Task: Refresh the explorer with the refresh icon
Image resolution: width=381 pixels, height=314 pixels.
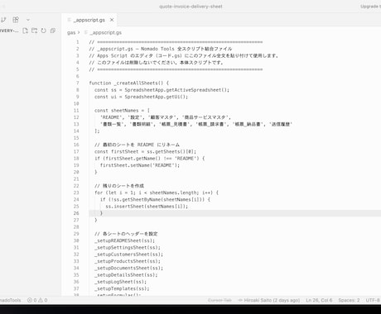Action: click(43, 31)
